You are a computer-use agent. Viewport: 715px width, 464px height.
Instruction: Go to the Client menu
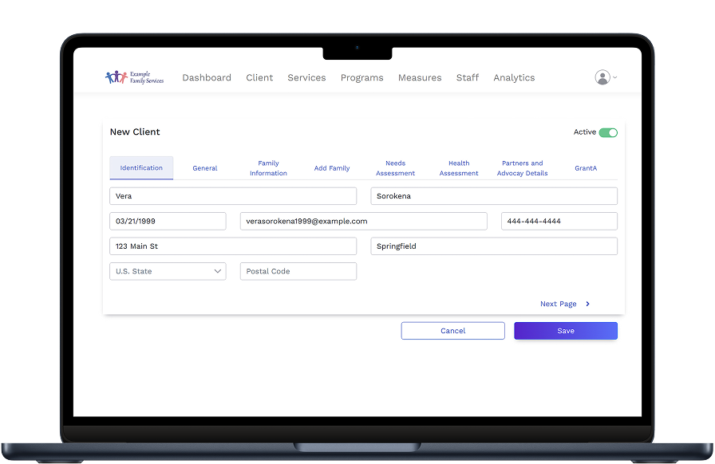[259, 77]
